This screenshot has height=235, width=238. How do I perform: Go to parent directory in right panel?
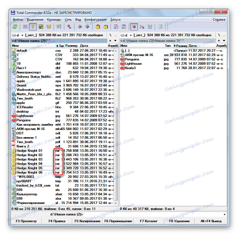click(x=224, y=35)
